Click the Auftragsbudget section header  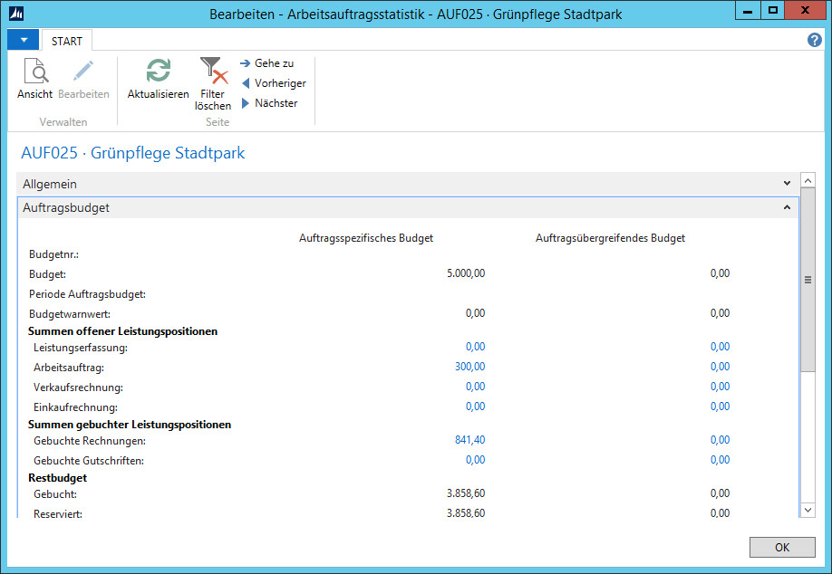point(408,207)
